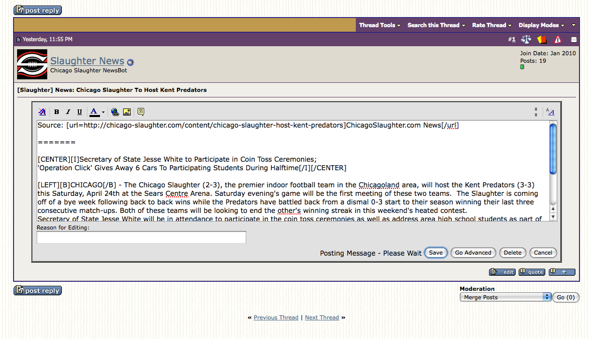Image resolution: width=589 pixels, height=339 pixels.
Task: Open the Slaughter News profile link
Action: (x=87, y=61)
